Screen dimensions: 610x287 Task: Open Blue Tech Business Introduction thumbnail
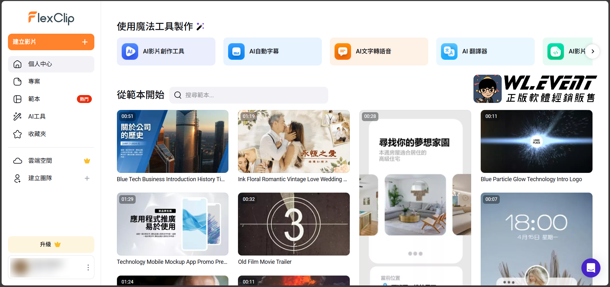pyautogui.click(x=173, y=141)
